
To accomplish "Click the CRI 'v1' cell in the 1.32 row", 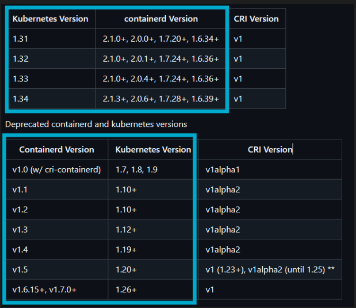I will [257, 59].
